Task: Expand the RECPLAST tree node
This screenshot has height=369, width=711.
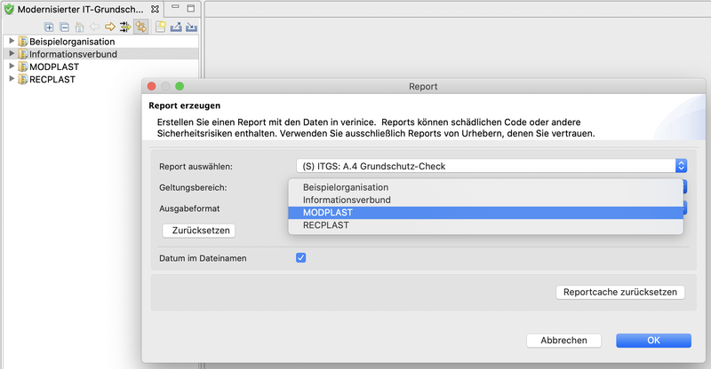Action: click(x=12, y=79)
